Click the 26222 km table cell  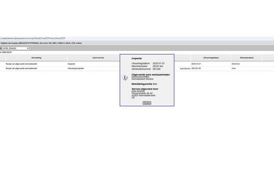click(236, 64)
